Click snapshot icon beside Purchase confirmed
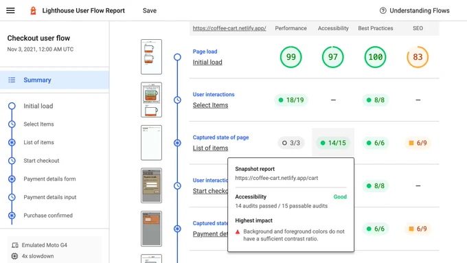This screenshot has height=263, width=467. click(12, 216)
